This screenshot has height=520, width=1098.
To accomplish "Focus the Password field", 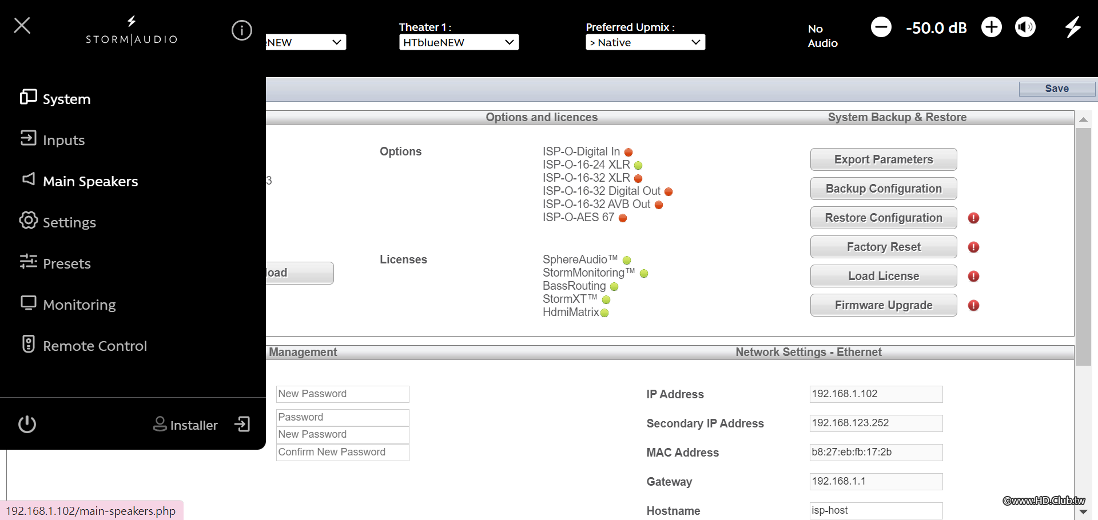I will click(343, 417).
